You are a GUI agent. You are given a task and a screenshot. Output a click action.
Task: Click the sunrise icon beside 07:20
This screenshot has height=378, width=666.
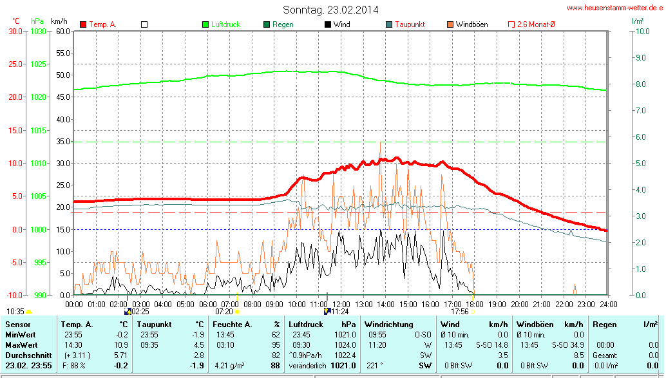click(238, 311)
